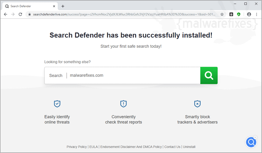Click the exclamation shield icon

coord(124,104)
